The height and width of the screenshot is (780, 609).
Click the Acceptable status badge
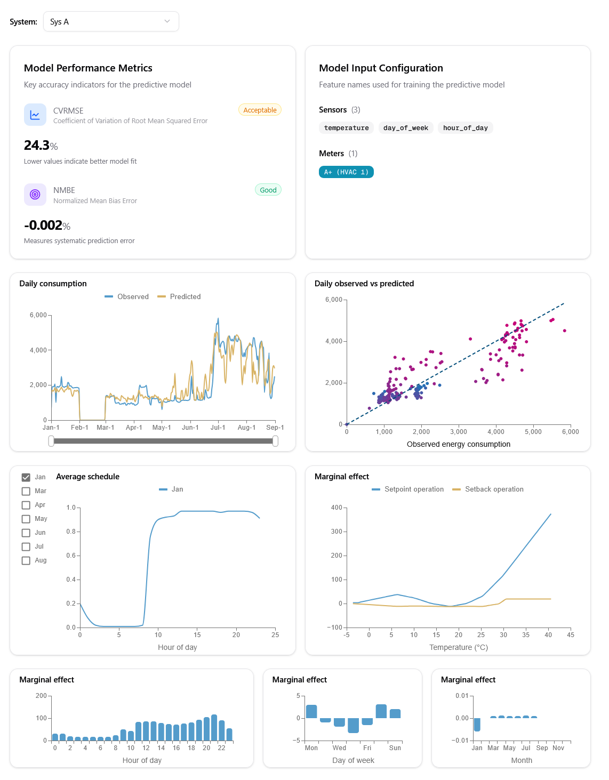[x=260, y=110]
